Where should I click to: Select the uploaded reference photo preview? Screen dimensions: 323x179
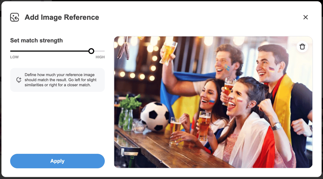pyautogui.click(x=213, y=102)
